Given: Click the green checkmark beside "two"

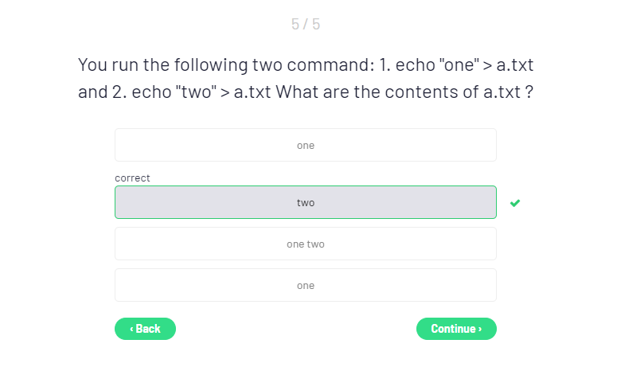Looking at the screenshot, I should [515, 203].
